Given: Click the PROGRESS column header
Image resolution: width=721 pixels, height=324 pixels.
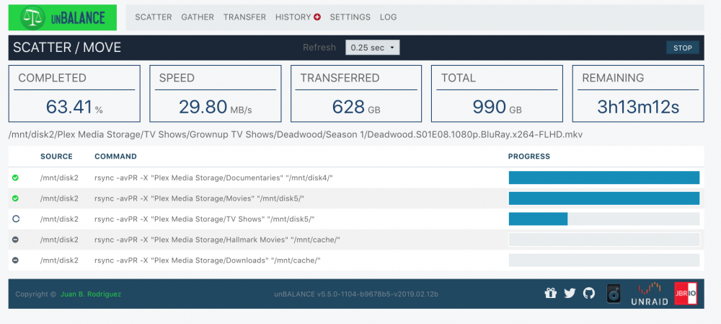Looking at the screenshot, I should [528, 157].
